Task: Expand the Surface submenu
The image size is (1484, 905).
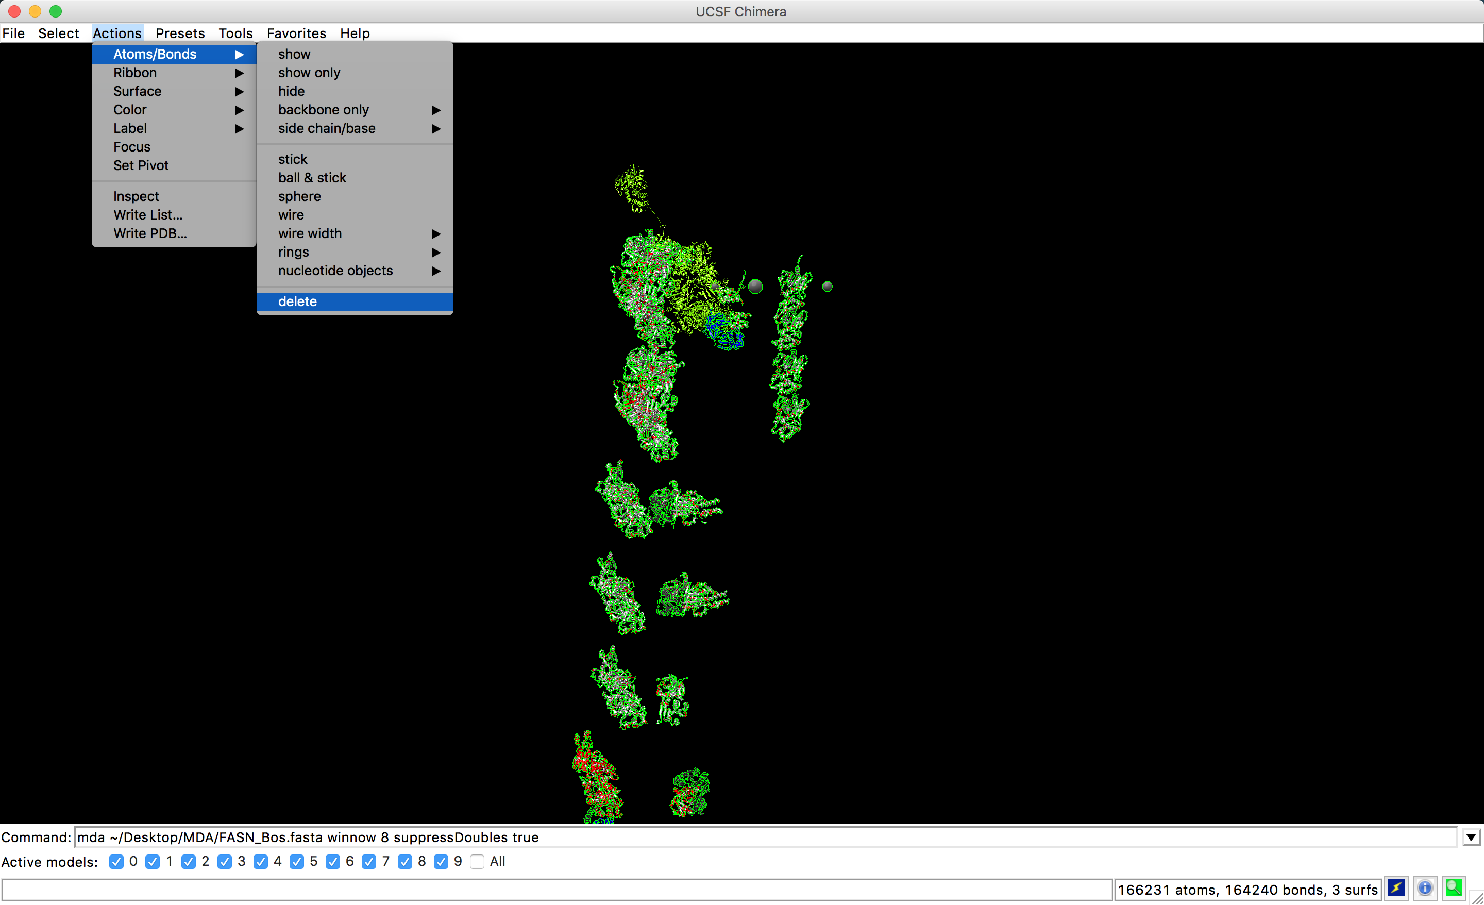Action: (174, 92)
